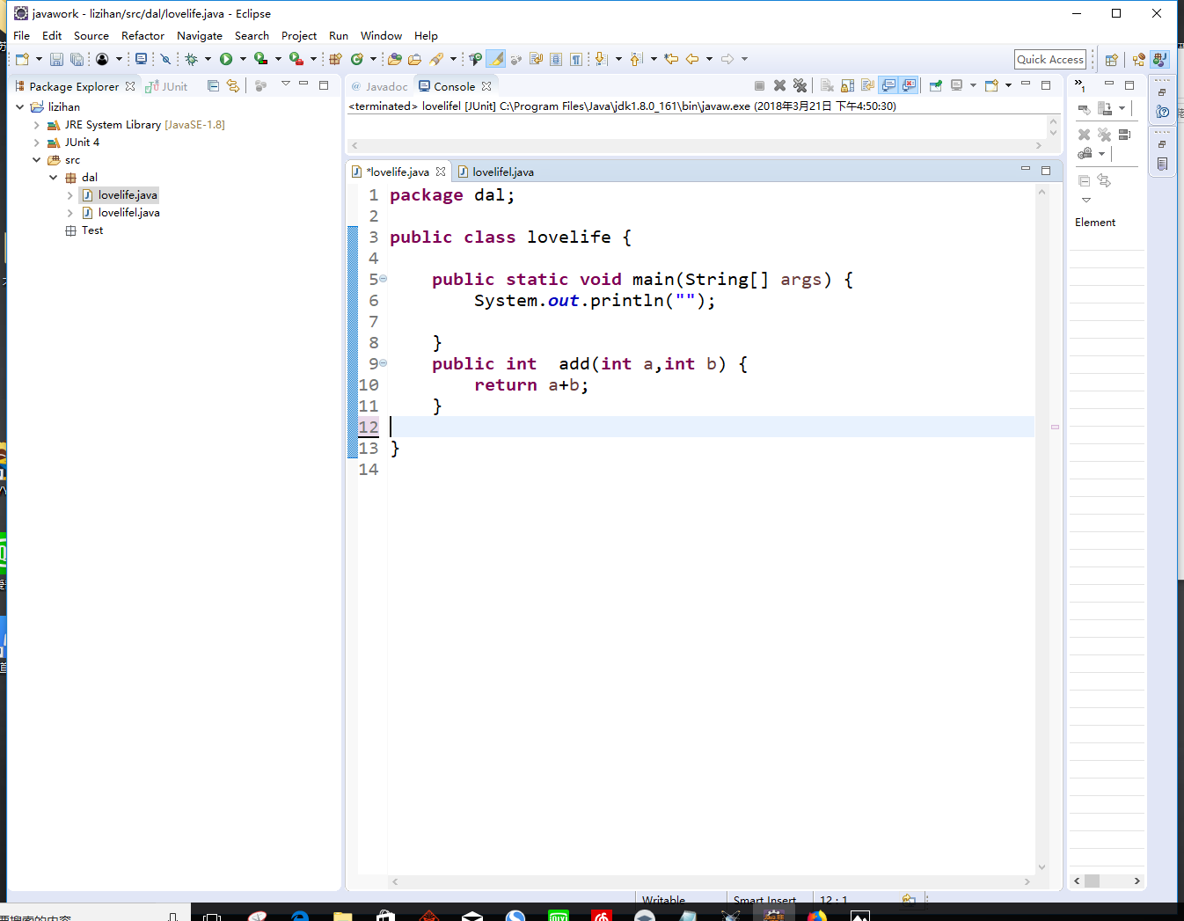The height and width of the screenshot is (921, 1184).
Task: Open the Run button dropdown arrow
Action: (x=243, y=59)
